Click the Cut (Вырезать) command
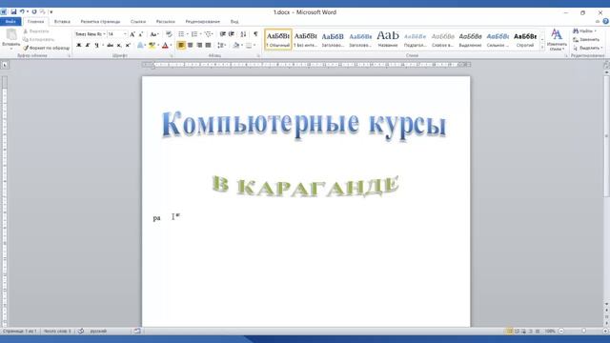This screenshot has height=343, width=610. pyautogui.click(x=36, y=31)
